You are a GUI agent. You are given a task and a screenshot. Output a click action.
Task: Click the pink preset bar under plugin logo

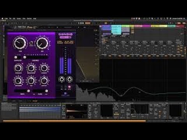pyautogui.click(x=65, y=37)
